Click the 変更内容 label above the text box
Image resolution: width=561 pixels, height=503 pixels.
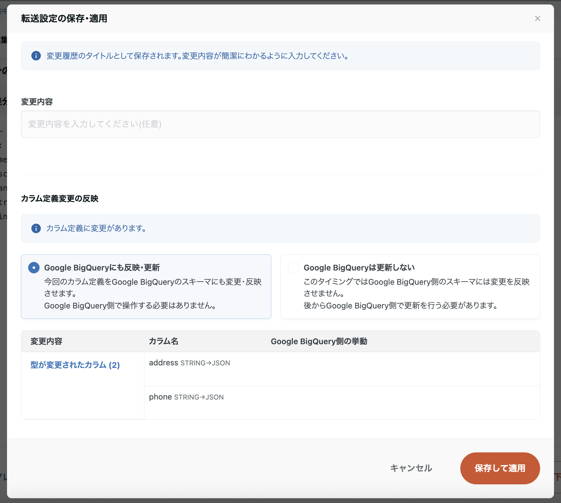pos(37,102)
